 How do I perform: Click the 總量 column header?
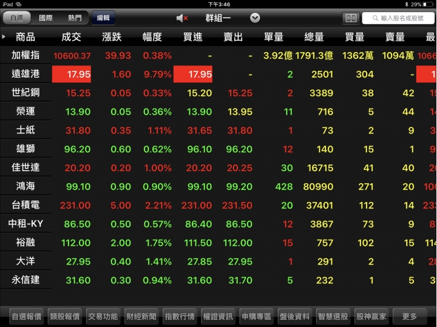[314, 37]
